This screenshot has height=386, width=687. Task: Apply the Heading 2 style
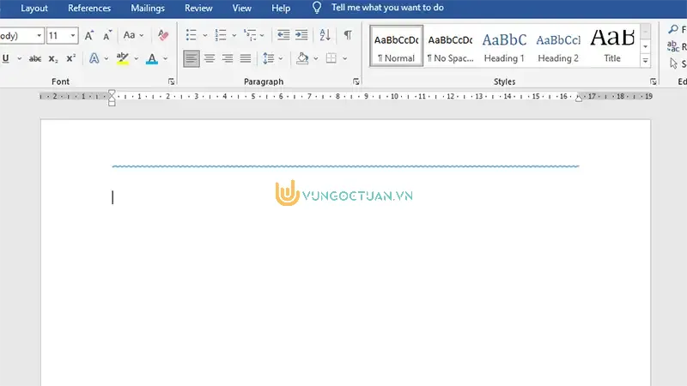tap(558, 46)
